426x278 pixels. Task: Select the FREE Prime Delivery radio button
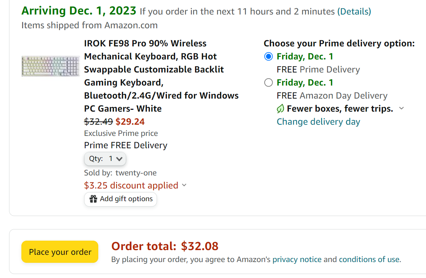[x=268, y=57]
